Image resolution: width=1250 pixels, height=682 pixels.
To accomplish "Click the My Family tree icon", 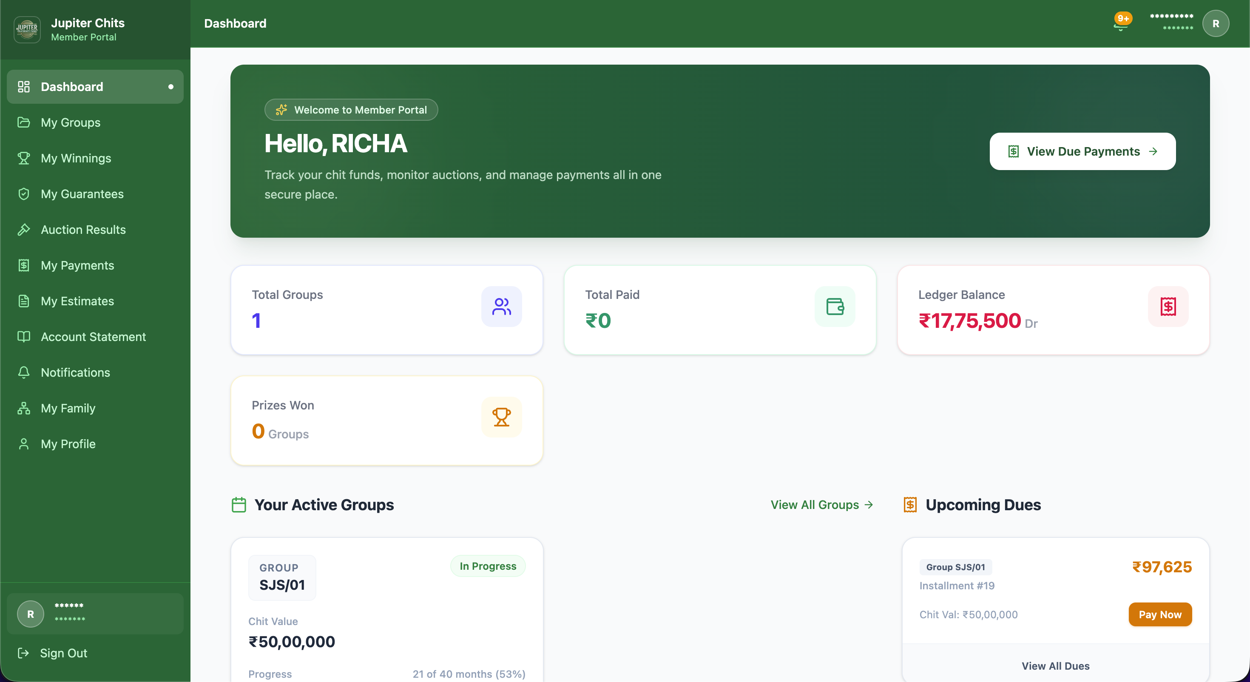I will coord(25,408).
